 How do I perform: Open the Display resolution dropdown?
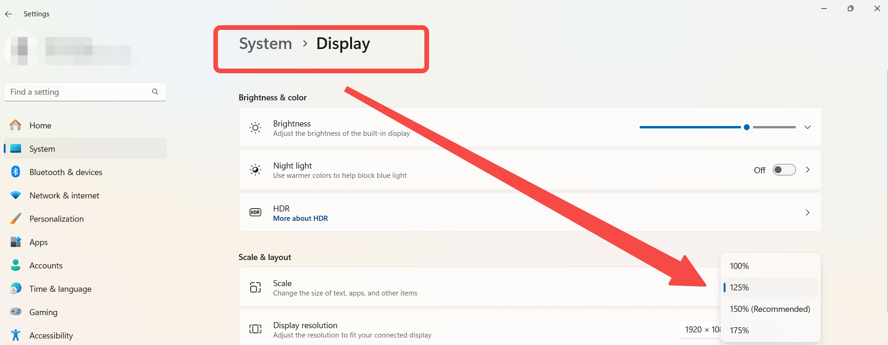coord(699,330)
